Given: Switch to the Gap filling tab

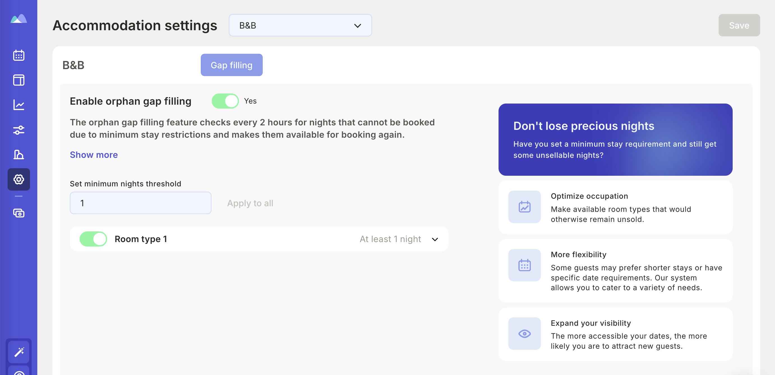Looking at the screenshot, I should tap(232, 65).
